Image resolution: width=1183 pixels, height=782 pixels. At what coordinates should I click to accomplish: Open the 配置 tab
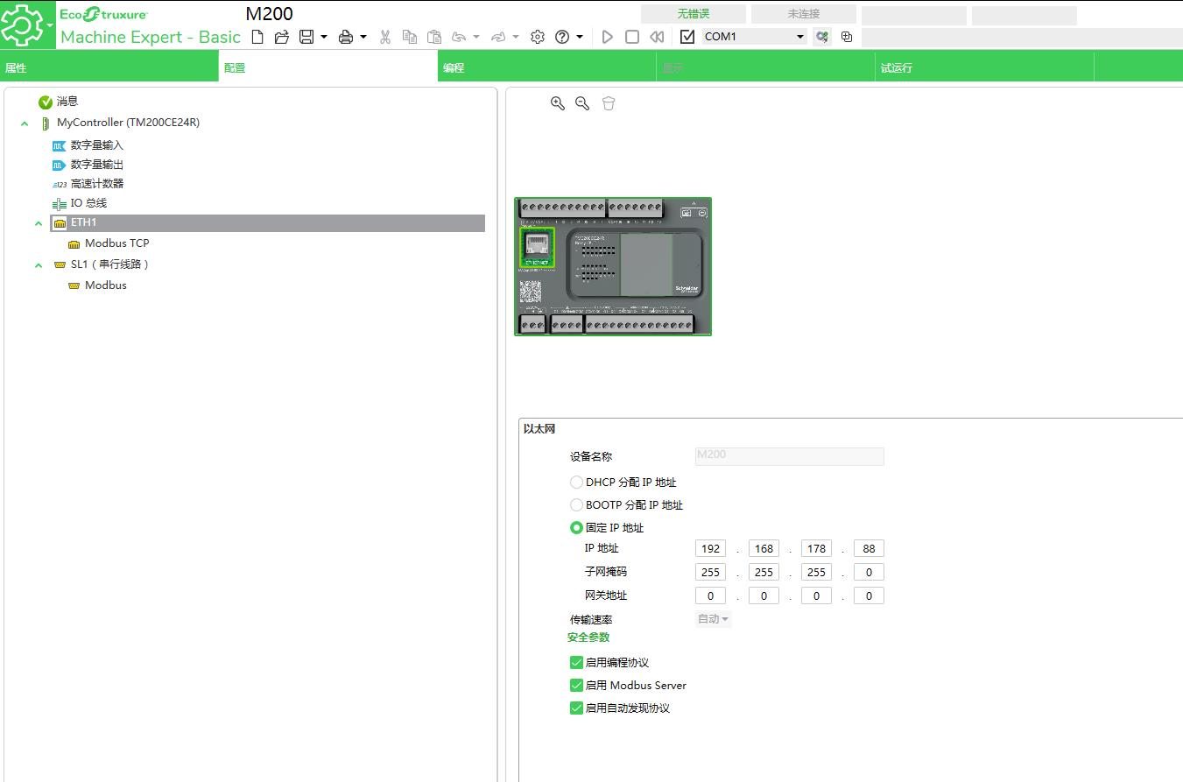click(328, 67)
